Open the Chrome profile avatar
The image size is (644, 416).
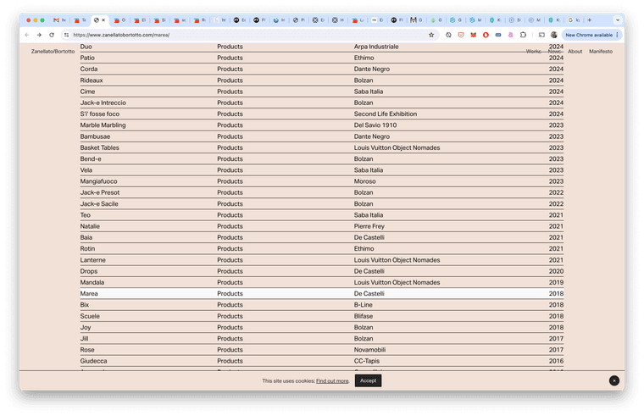pyautogui.click(x=554, y=35)
